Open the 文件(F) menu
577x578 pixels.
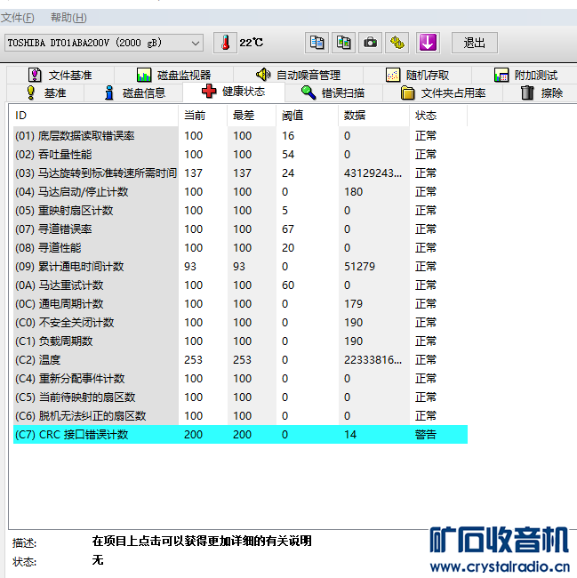click(17, 17)
